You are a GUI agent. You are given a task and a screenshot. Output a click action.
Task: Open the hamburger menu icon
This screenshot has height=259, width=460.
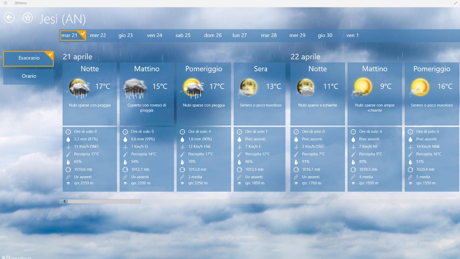point(5,3)
